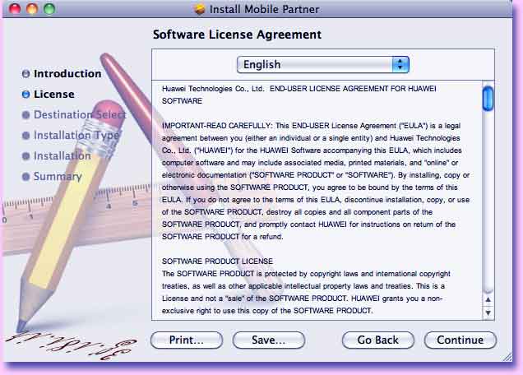
Task: Click the scroll up arrow of license text
Action: click(x=488, y=299)
